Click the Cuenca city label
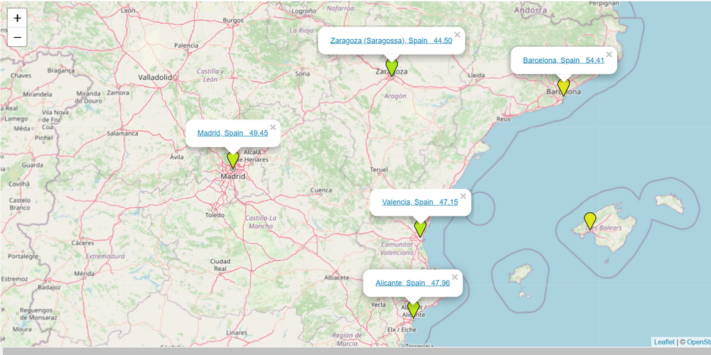The image size is (711, 355). [321, 190]
